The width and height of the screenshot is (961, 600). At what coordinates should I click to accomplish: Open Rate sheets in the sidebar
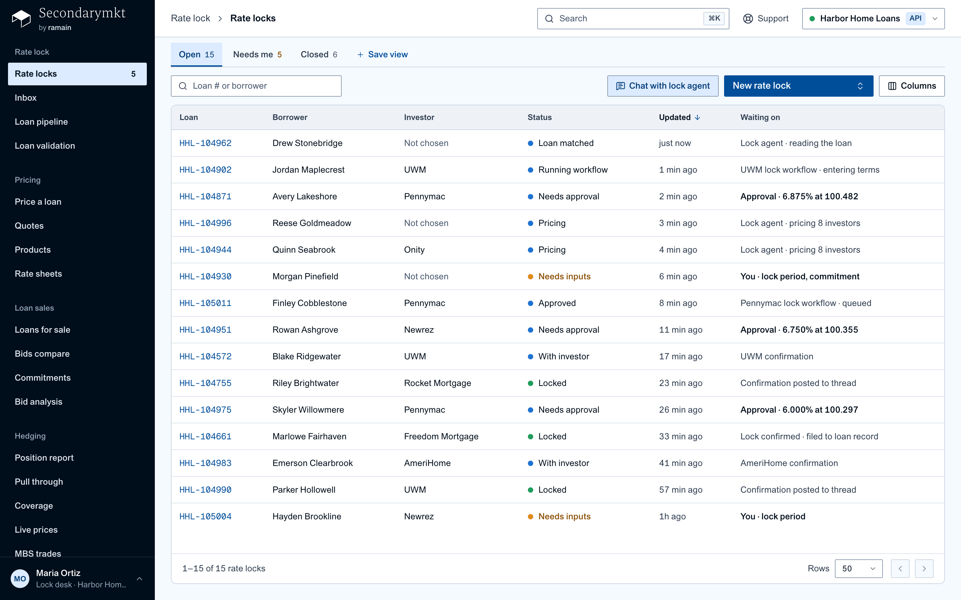(x=77, y=274)
